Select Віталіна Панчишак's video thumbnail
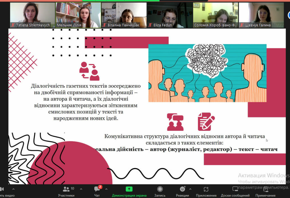 (x=124, y=15)
